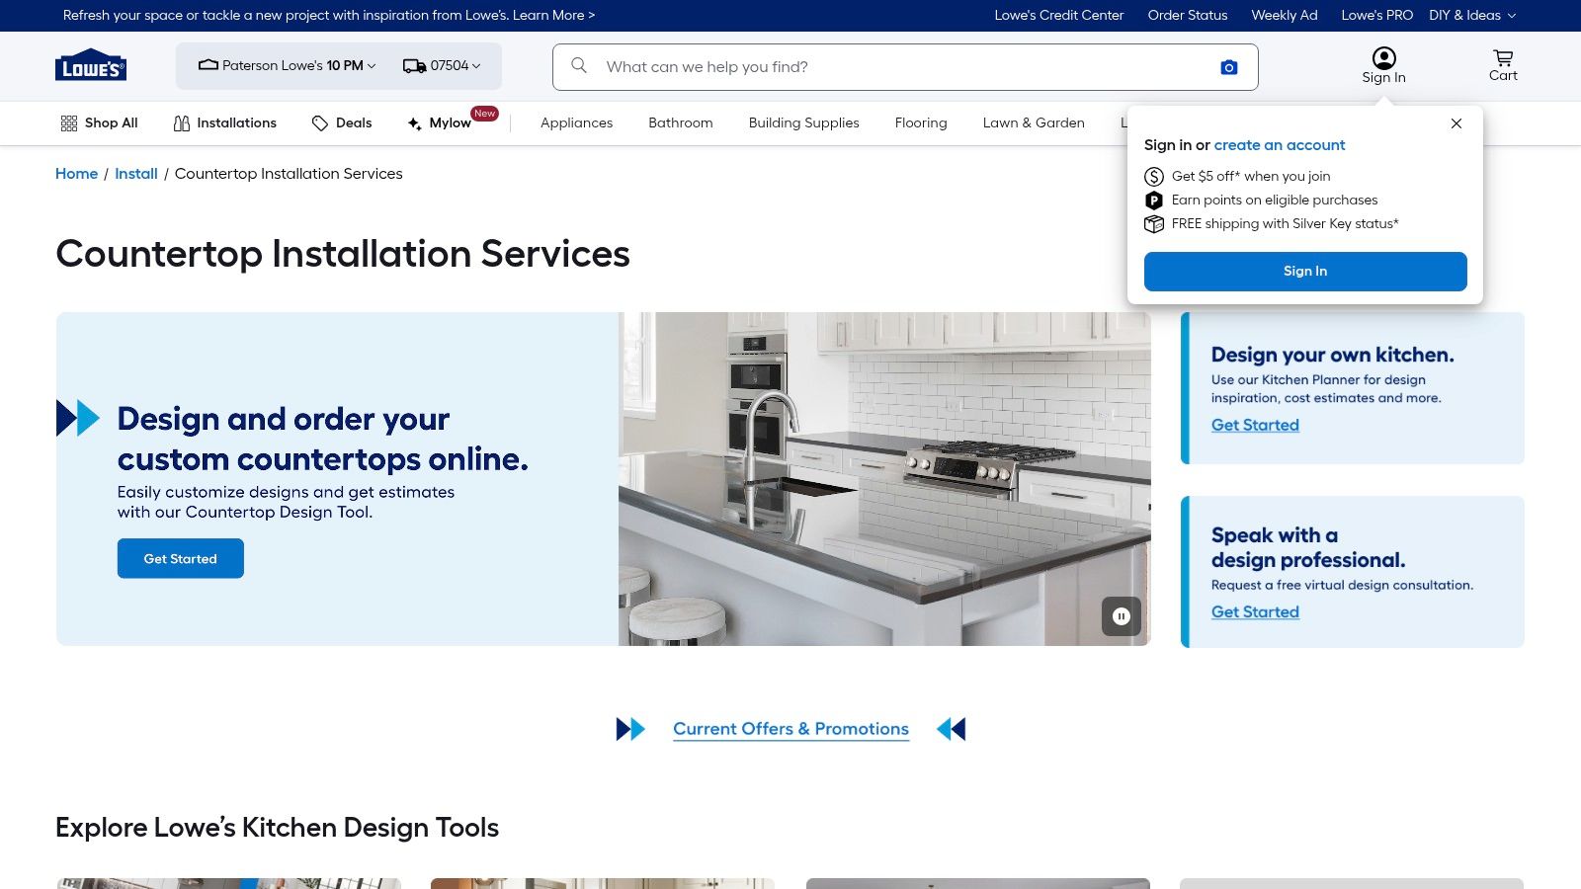
Task: Open the visual search camera icon
Action: tap(1227, 66)
